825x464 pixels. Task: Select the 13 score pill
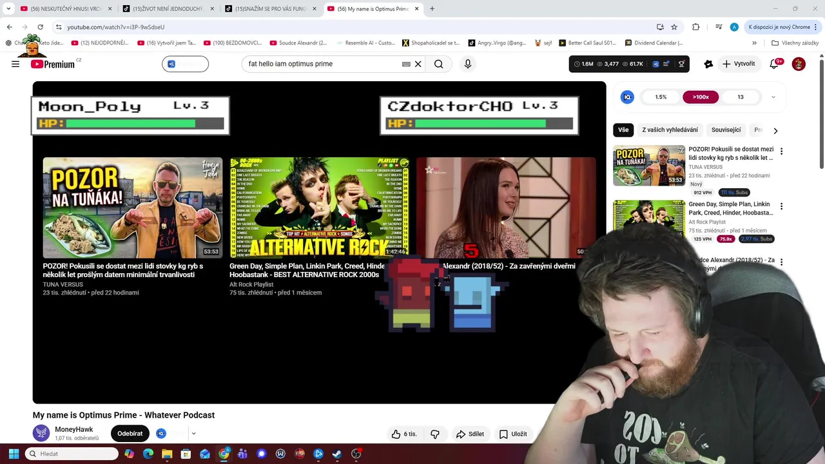[x=741, y=97]
